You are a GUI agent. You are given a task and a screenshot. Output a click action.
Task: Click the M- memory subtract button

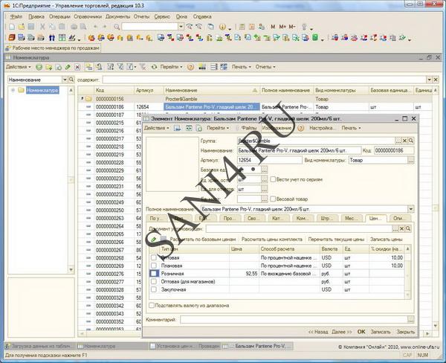point(292,27)
